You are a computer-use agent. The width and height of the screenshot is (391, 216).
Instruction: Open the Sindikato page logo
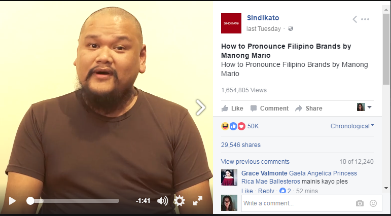pyautogui.click(x=231, y=23)
